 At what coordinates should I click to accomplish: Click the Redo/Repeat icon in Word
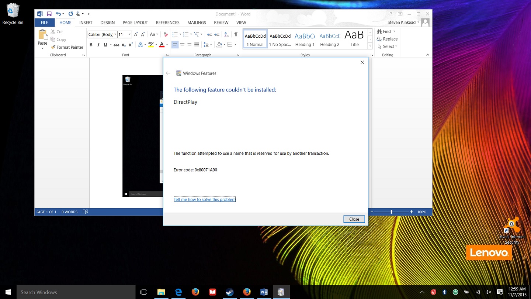[x=70, y=14]
